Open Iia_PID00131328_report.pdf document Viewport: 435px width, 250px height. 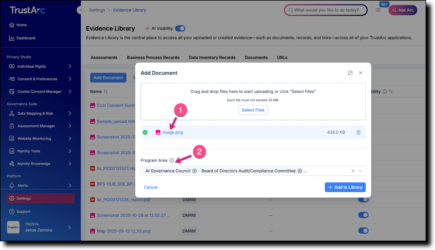124,200
